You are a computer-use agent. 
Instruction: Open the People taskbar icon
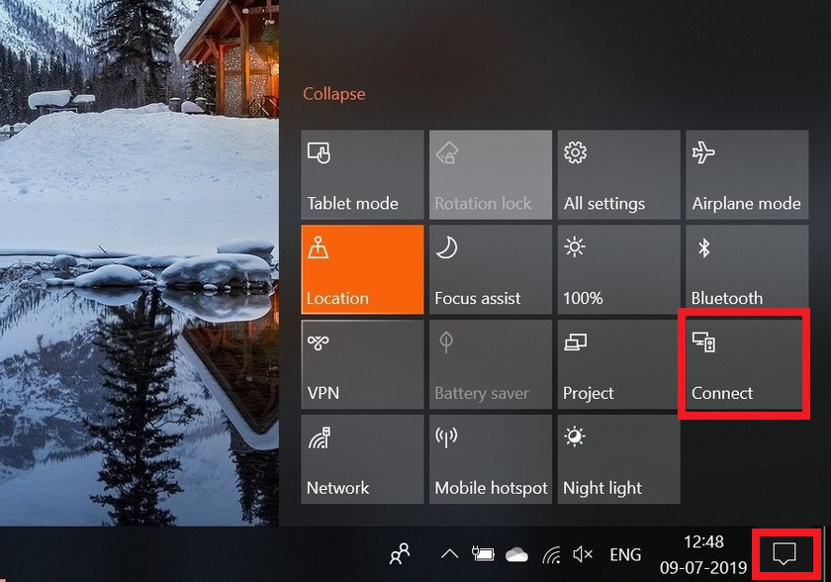click(x=400, y=554)
